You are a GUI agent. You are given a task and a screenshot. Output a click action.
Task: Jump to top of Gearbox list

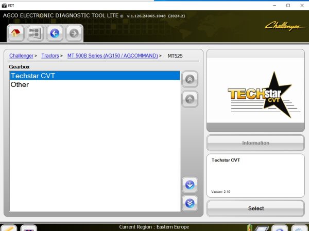click(190, 79)
